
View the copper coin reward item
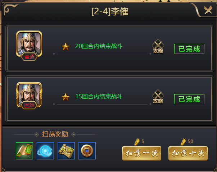click(x=87, y=151)
